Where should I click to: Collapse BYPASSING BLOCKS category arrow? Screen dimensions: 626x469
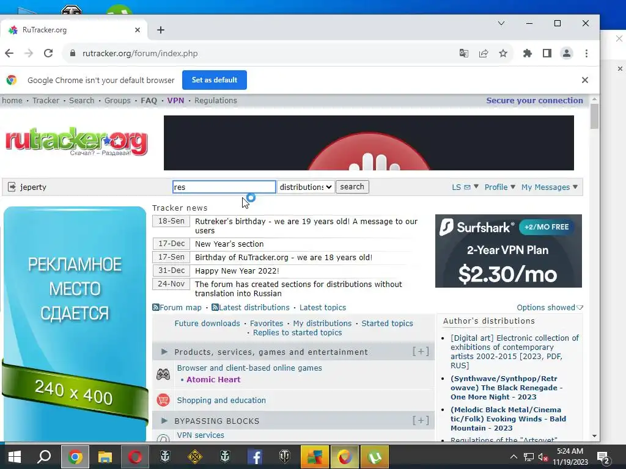[x=164, y=421]
